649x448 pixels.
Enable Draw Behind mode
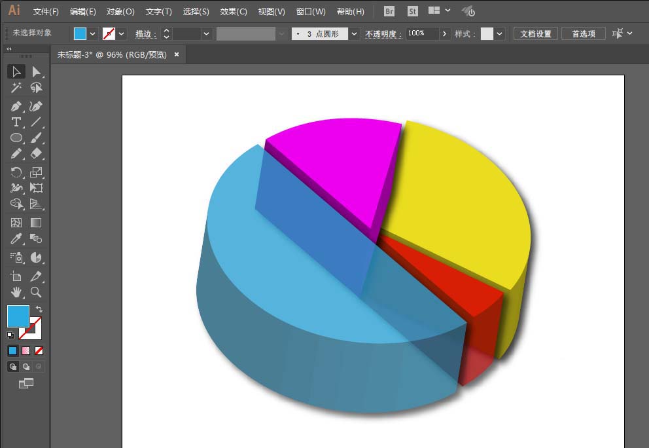coord(26,367)
